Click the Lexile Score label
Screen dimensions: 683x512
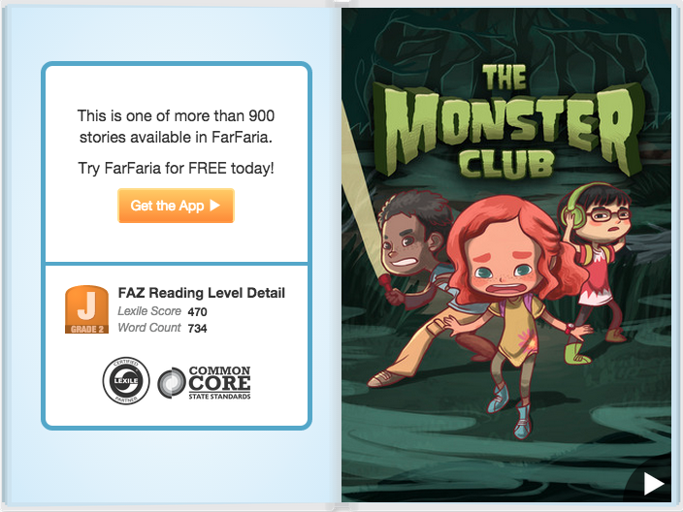[149, 311]
